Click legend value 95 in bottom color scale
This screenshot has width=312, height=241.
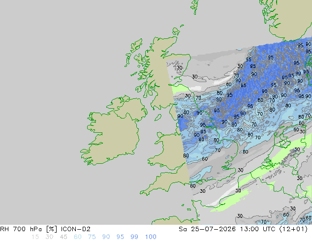[120, 237]
